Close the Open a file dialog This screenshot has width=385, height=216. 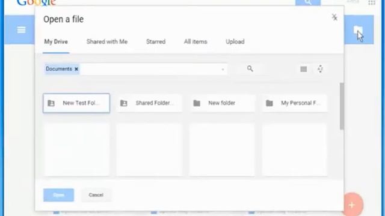click(334, 17)
